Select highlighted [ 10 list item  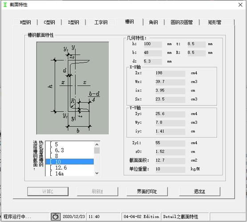69,162
